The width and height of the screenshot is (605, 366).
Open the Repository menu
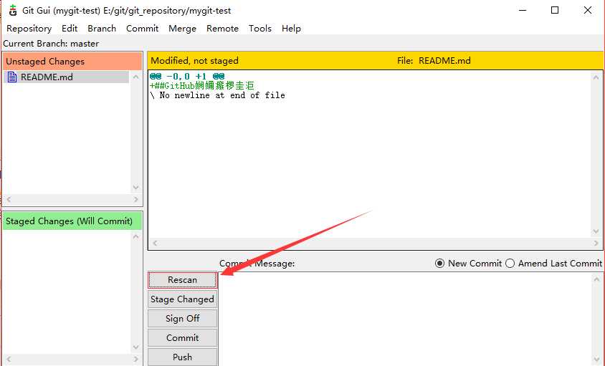(29, 29)
